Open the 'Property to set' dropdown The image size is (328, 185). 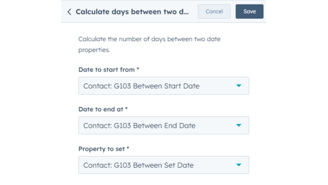point(164,165)
